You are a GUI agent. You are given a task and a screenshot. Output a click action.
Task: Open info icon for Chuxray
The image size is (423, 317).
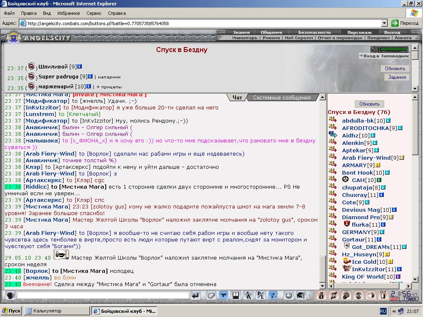(381, 195)
